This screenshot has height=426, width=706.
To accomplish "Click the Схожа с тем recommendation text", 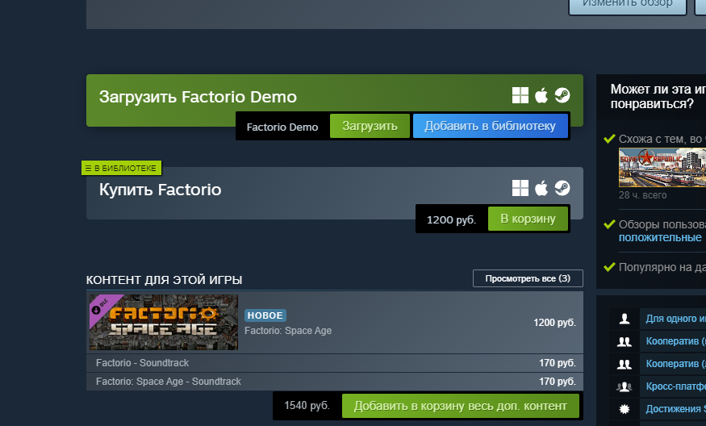I will 662,139.
